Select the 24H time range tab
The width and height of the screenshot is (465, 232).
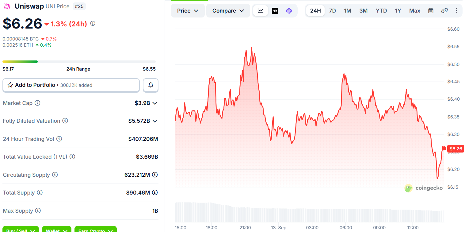click(315, 11)
